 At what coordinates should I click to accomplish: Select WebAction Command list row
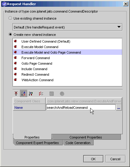pyautogui.click(x=67, y=80)
